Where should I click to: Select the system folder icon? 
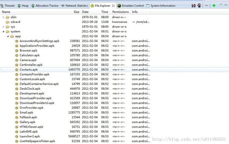tap(8, 32)
